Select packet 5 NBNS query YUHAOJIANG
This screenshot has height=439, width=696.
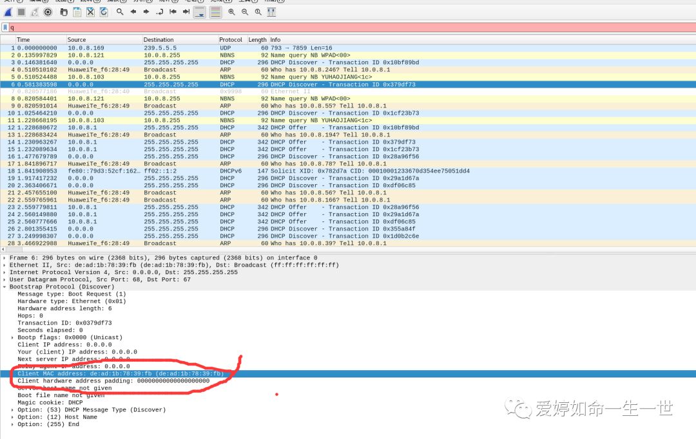click(348, 77)
